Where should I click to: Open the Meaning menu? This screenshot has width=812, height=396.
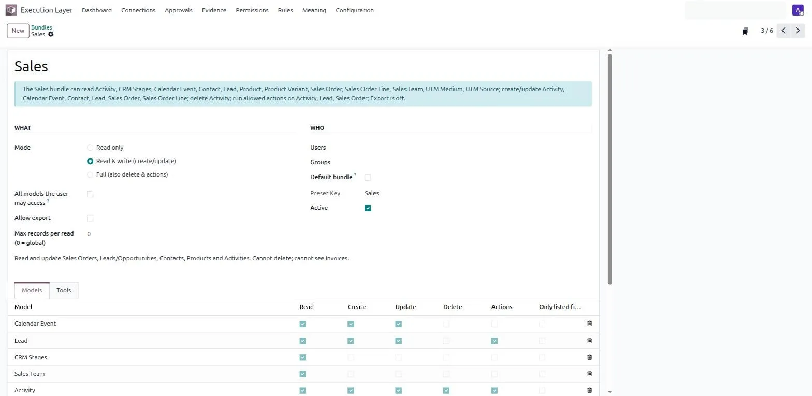[x=314, y=10]
